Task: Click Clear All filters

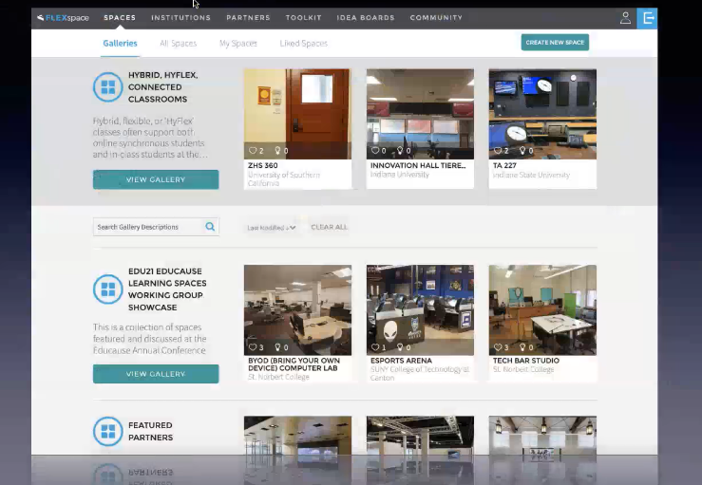Action: click(329, 227)
